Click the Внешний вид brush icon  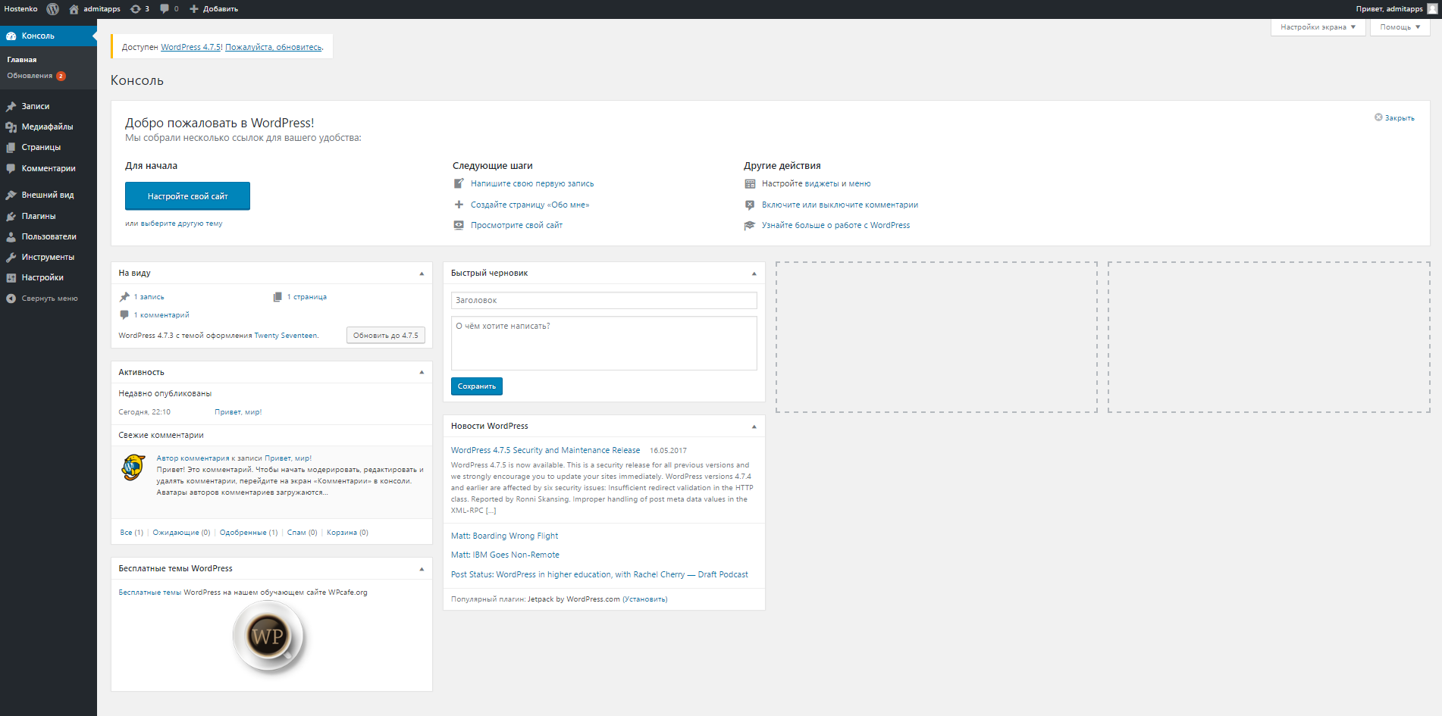tap(11, 195)
